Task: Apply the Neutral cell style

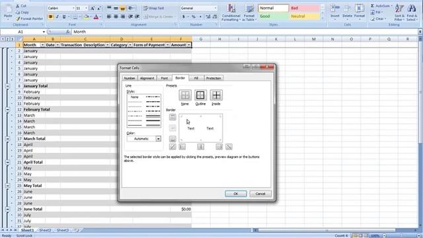Action: tap(304, 16)
